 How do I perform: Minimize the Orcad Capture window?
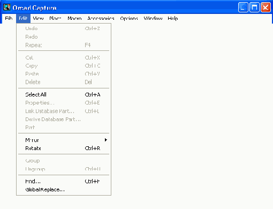coord(243,8)
